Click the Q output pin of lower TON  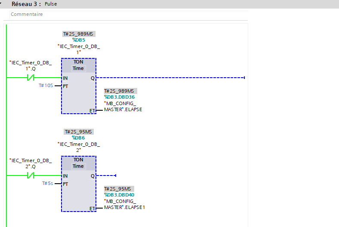(x=92, y=176)
